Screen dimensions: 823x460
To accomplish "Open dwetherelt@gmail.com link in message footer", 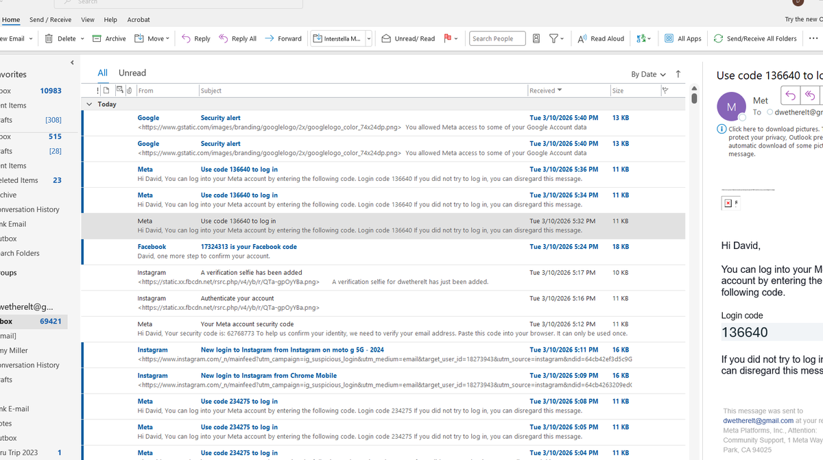I will [758, 420].
